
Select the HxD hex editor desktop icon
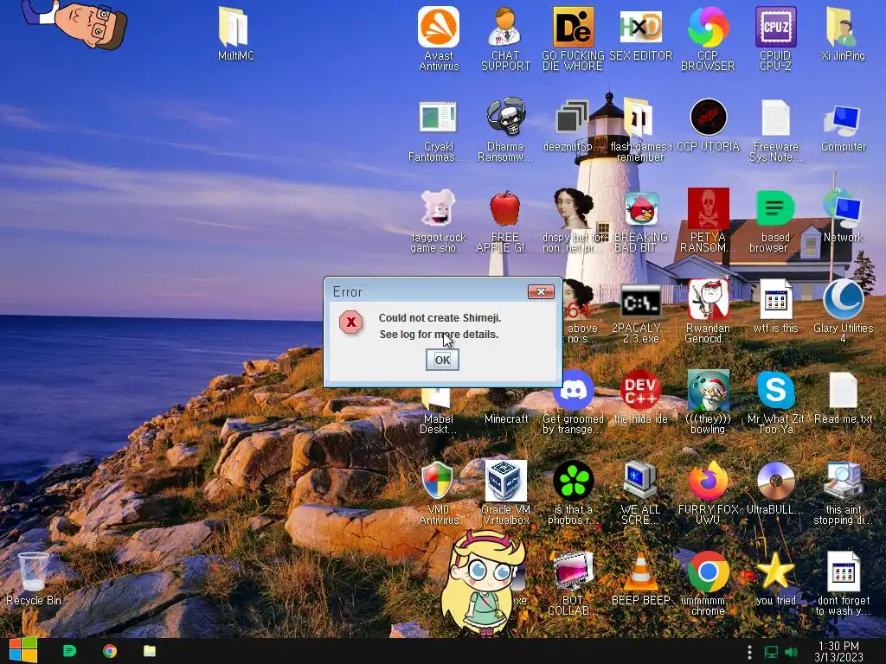coord(640,27)
